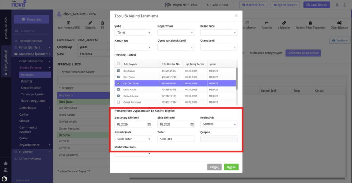Open the Departman dropdown
Viewport: 352px width, 183px height.
tap(176, 33)
